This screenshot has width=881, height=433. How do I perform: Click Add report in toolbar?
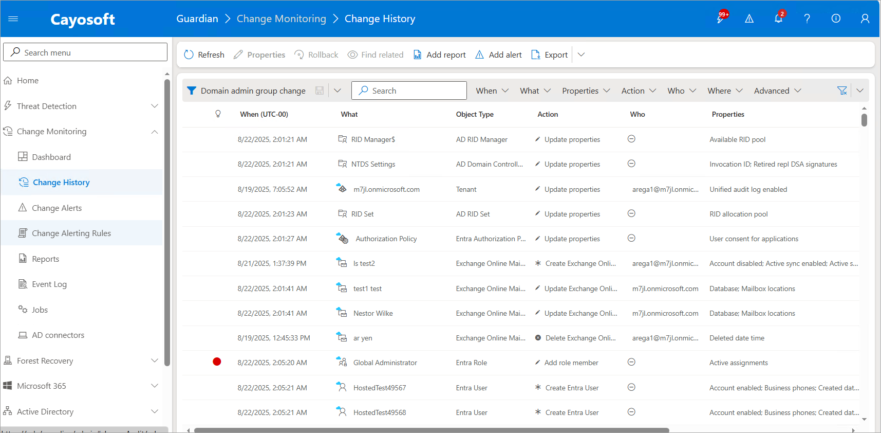click(x=439, y=55)
